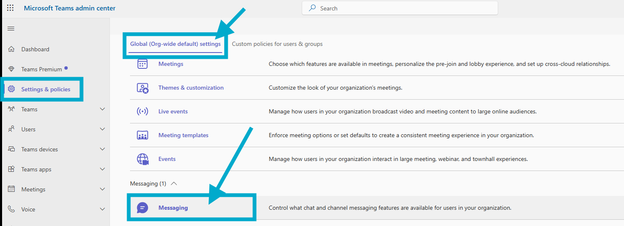This screenshot has width=624, height=226.
Task: Click the Meetings calendar icon in sidebar
Action: tap(12, 189)
